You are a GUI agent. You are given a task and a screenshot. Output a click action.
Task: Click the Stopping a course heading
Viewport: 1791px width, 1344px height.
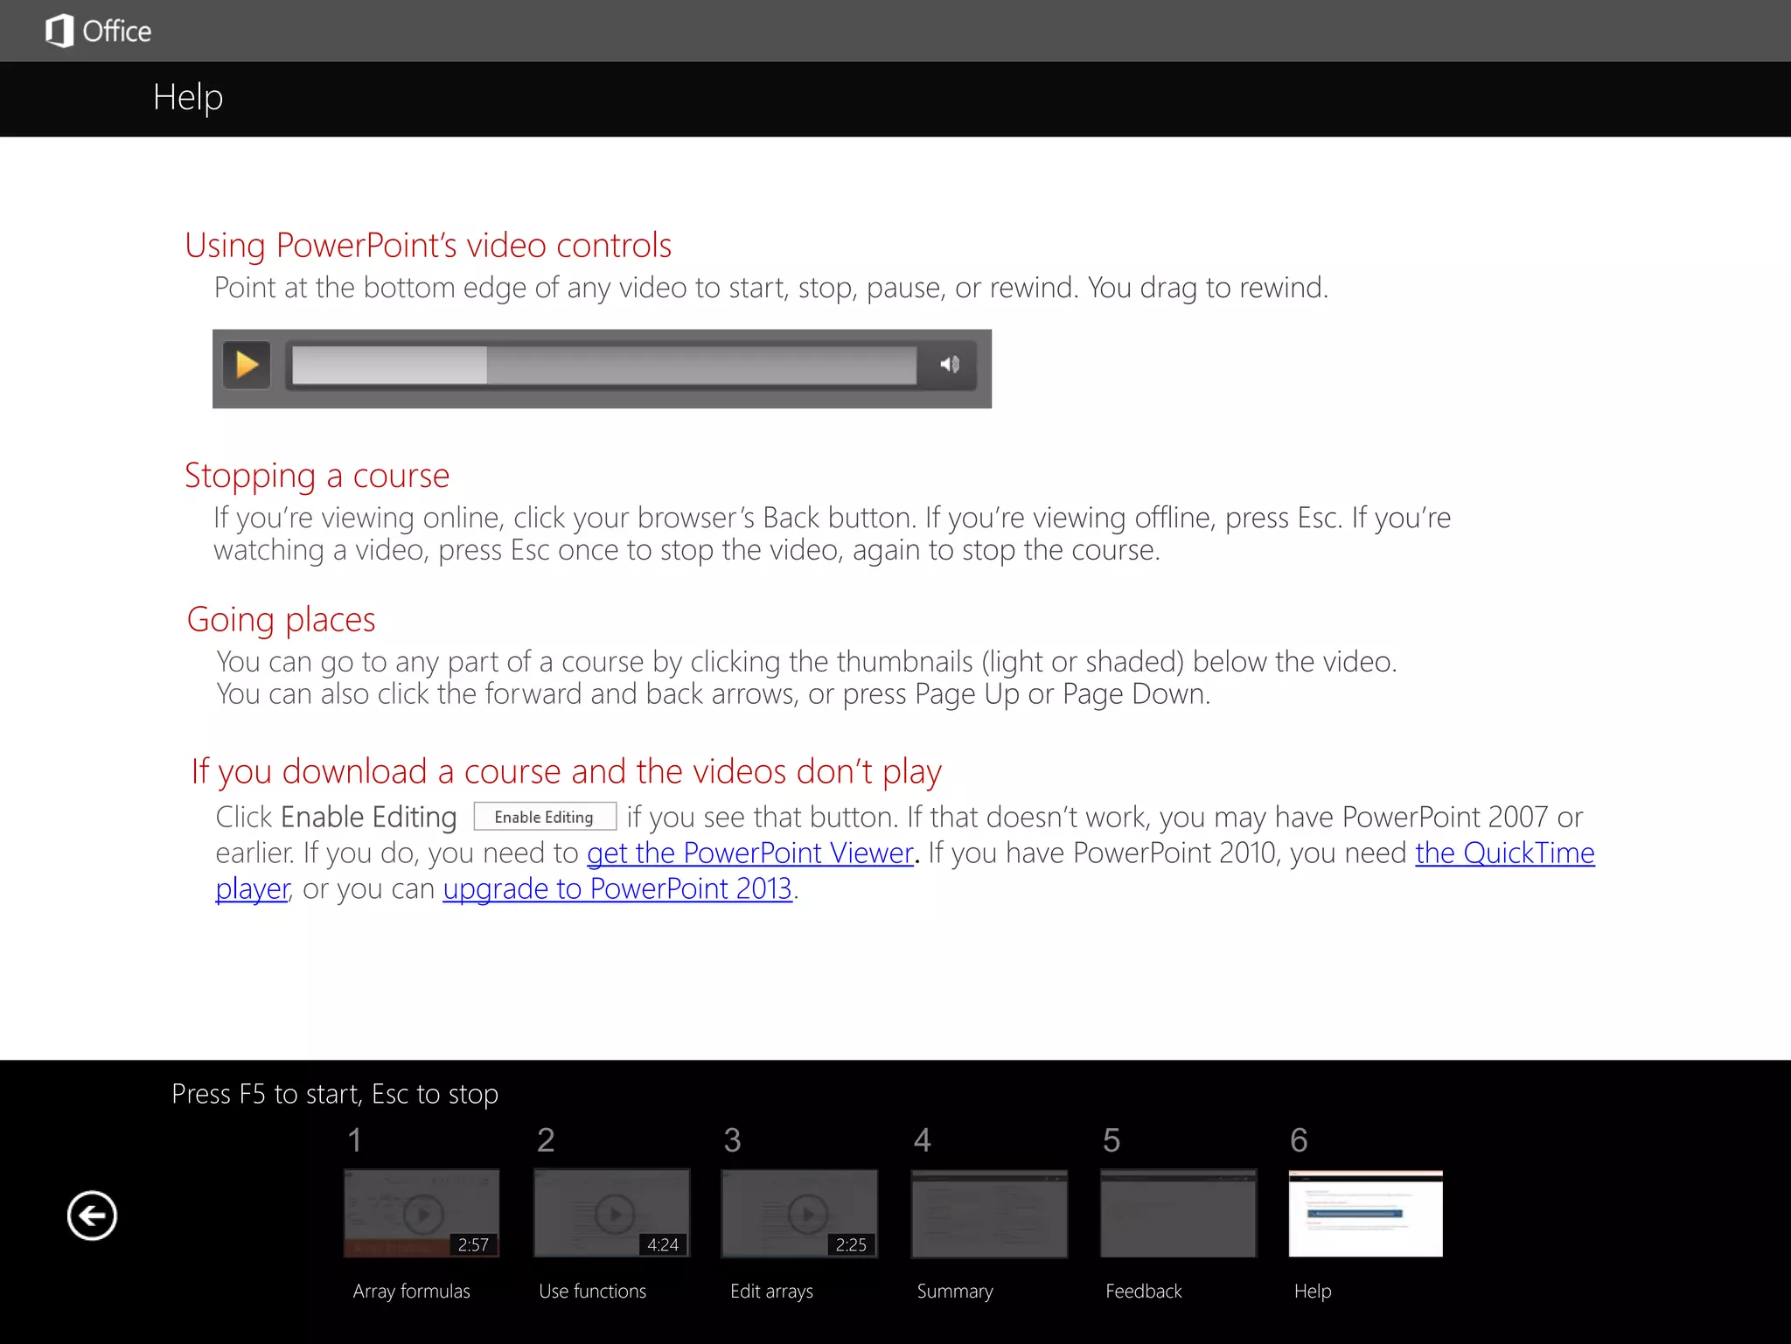coord(317,477)
